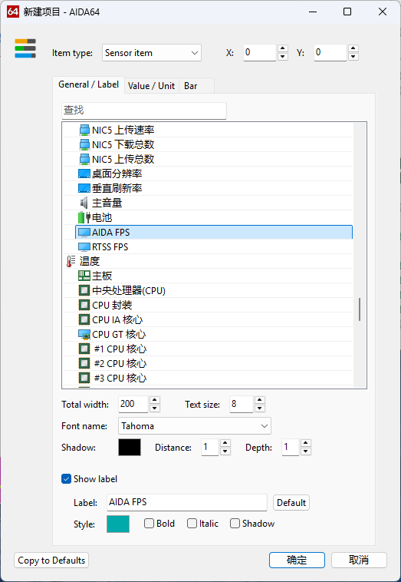Enable the Bold style checkbox
The height and width of the screenshot is (582, 401).
pyautogui.click(x=149, y=524)
